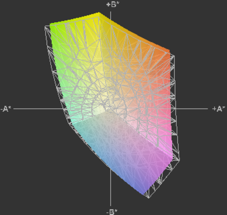The image size is (227, 215).
Task: Click the -A* axis label
Action: click(6, 109)
